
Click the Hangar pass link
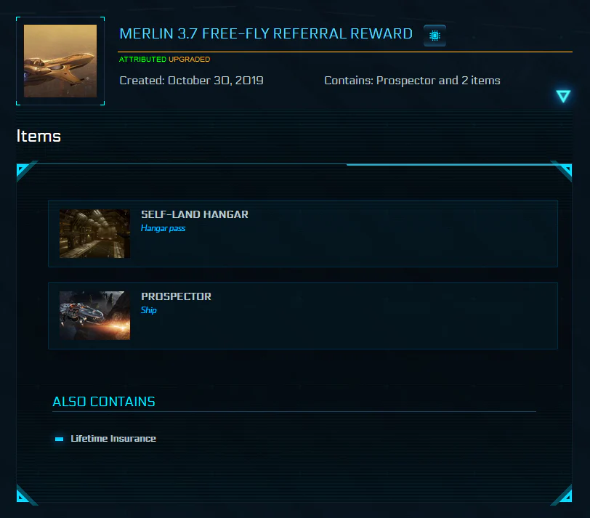[x=163, y=228]
